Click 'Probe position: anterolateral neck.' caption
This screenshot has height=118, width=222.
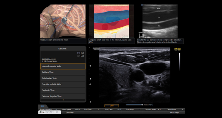(54, 40)
